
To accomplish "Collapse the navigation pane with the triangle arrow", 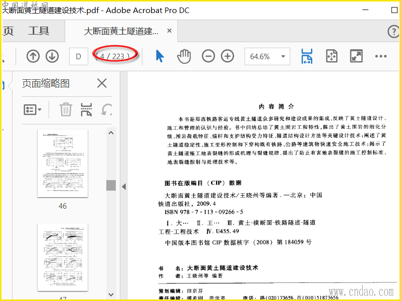I will tap(124, 187).
